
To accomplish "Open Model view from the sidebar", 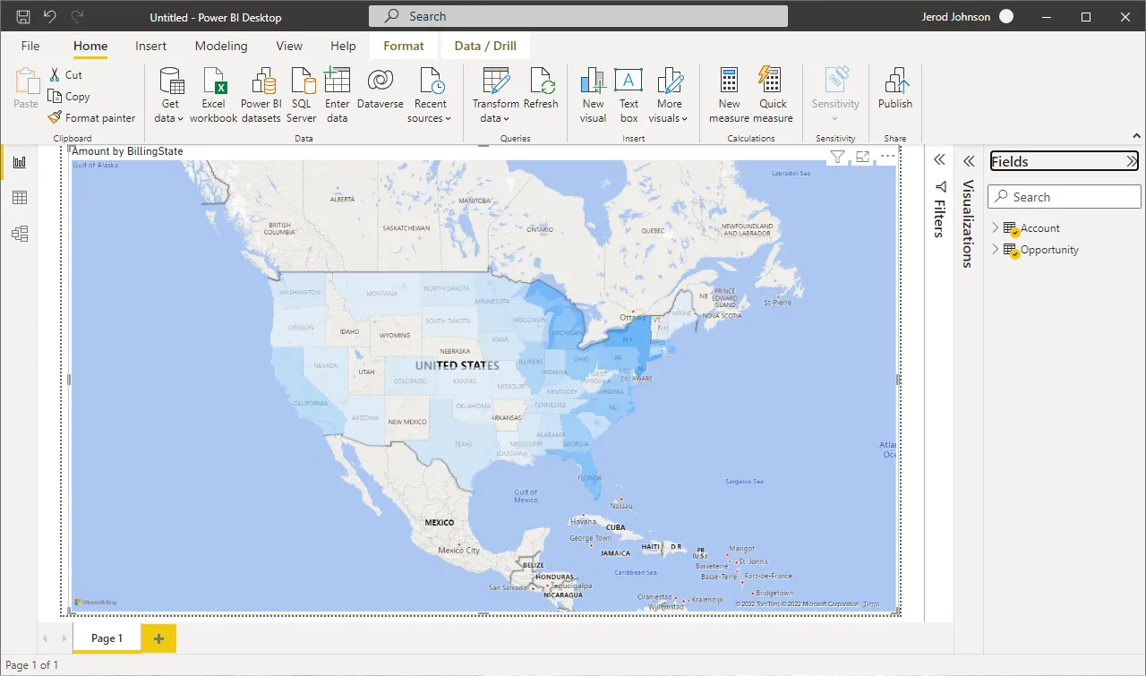I will point(18,234).
